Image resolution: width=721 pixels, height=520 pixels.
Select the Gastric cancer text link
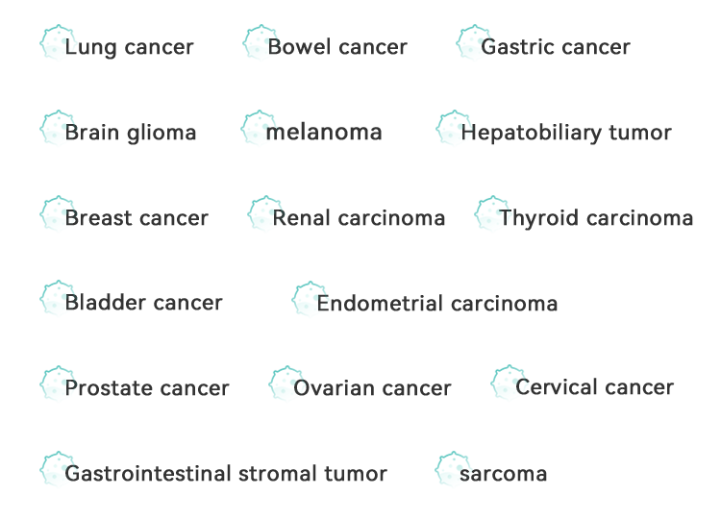pyautogui.click(x=556, y=47)
